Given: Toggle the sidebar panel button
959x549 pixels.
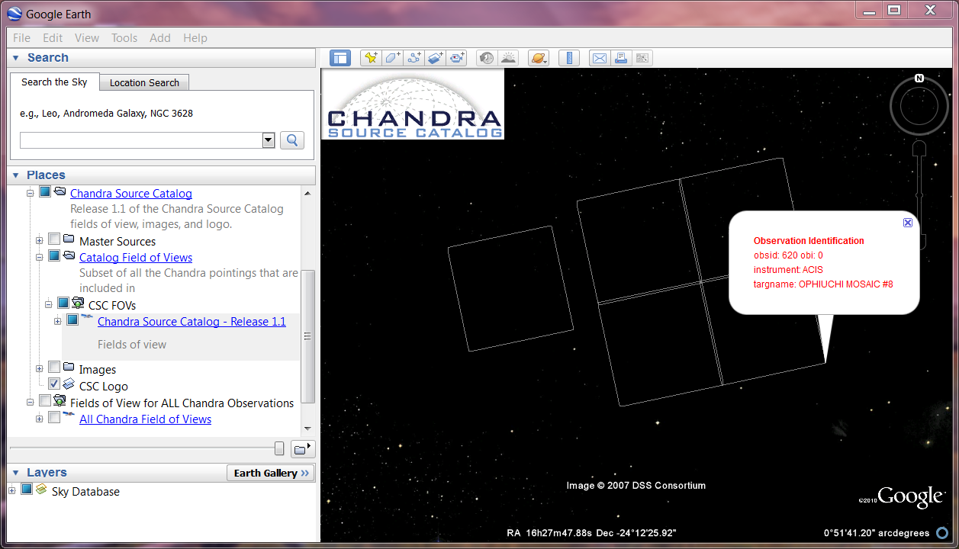Looking at the screenshot, I should click(340, 58).
